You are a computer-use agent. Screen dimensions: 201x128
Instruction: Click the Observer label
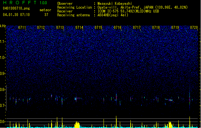tap(65, 4)
